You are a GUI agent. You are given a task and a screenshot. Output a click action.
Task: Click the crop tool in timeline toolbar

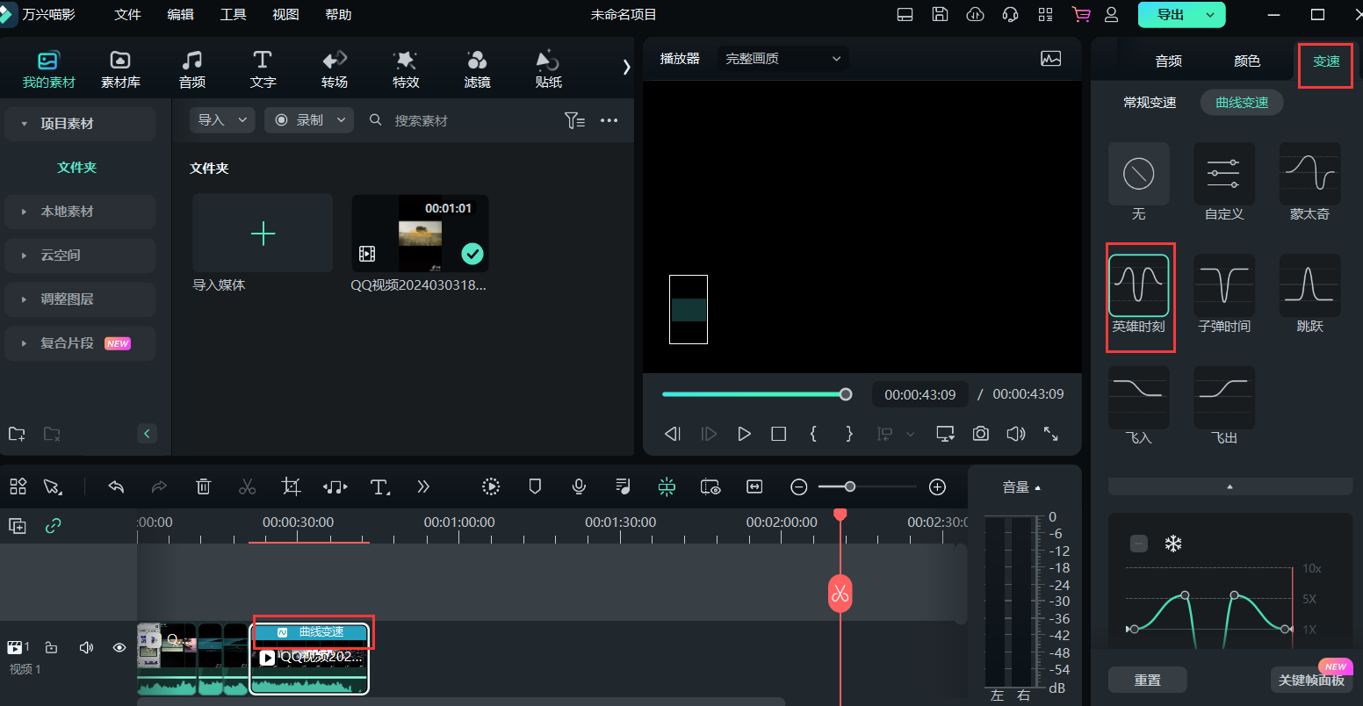tap(291, 486)
